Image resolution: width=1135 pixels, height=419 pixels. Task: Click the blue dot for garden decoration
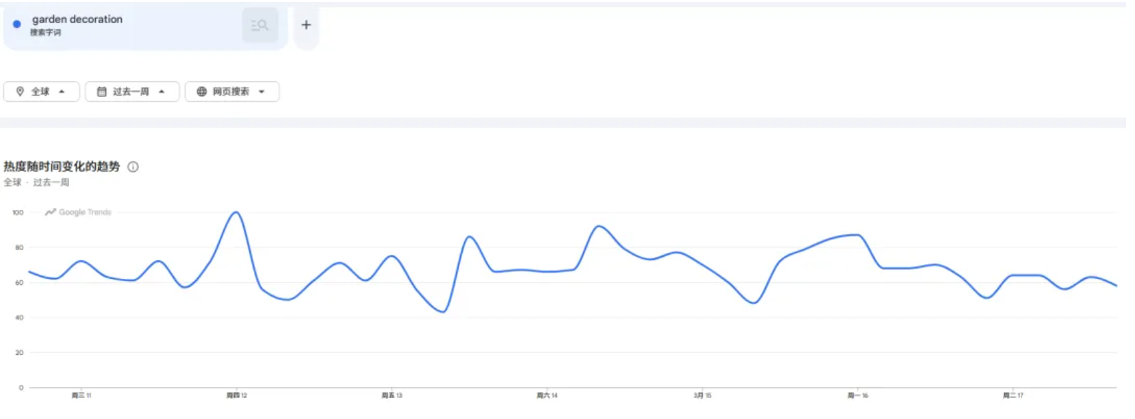click(x=17, y=24)
